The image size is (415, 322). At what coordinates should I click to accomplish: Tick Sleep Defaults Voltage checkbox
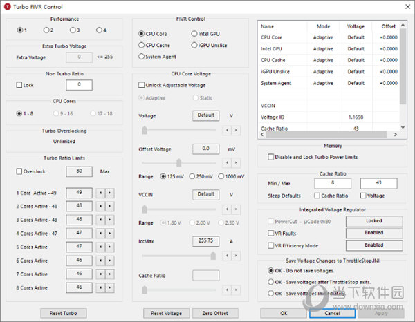coord(372,196)
